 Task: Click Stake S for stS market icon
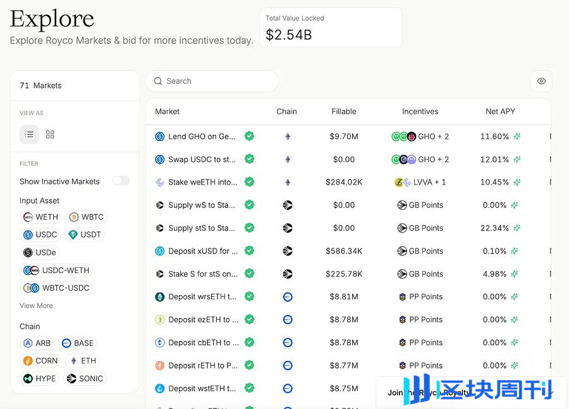click(160, 274)
